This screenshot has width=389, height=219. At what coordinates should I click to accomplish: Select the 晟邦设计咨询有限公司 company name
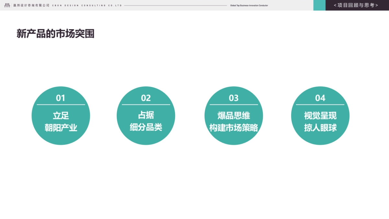click(x=31, y=6)
